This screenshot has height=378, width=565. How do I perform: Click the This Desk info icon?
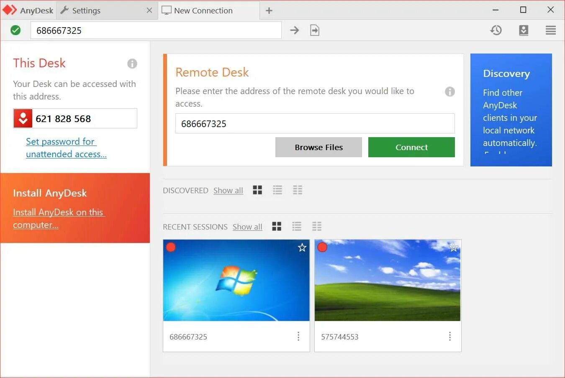[132, 64]
